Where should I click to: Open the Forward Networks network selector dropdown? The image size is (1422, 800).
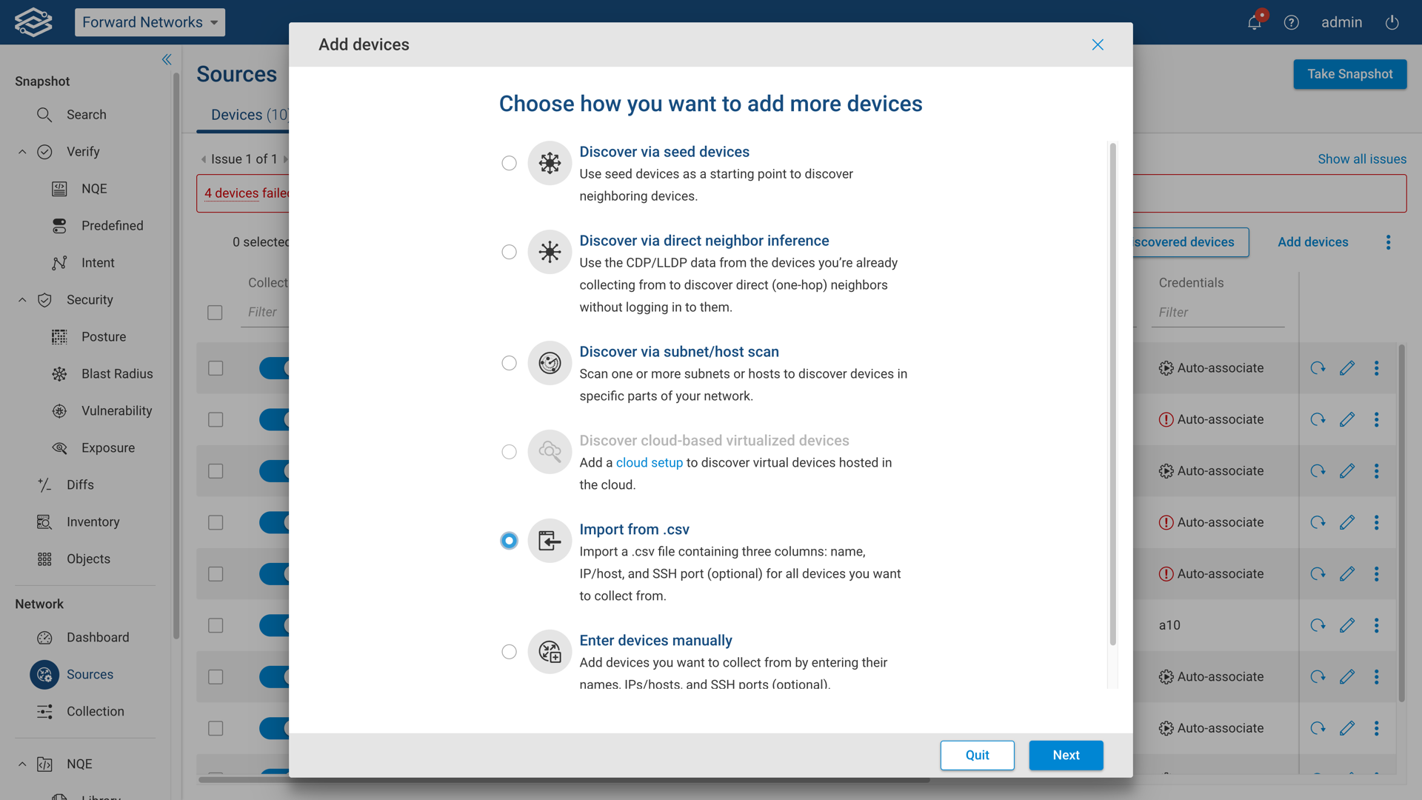click(x=150, y=22)
